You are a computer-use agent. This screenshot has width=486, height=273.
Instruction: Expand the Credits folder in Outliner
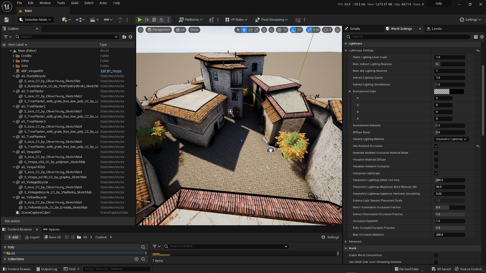(x=14, y=56)
